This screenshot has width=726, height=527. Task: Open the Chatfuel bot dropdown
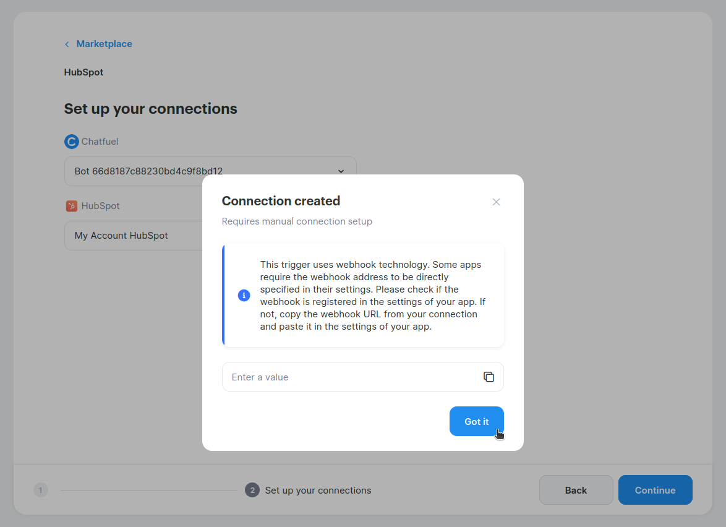point(210,171)
